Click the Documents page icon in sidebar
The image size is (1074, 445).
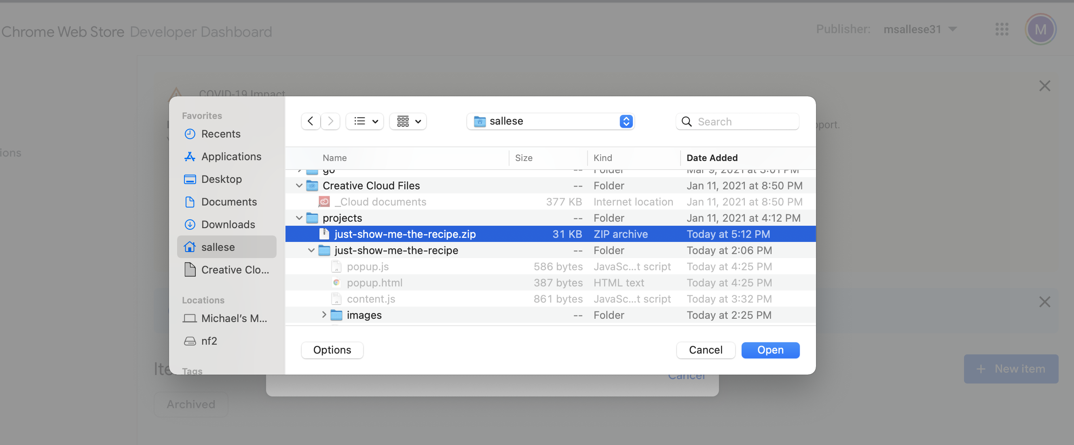(x=190, y=202)
